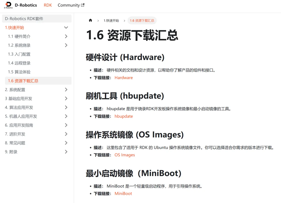Expand the 6. 应用开发指南 chevron

click(66, 125)
